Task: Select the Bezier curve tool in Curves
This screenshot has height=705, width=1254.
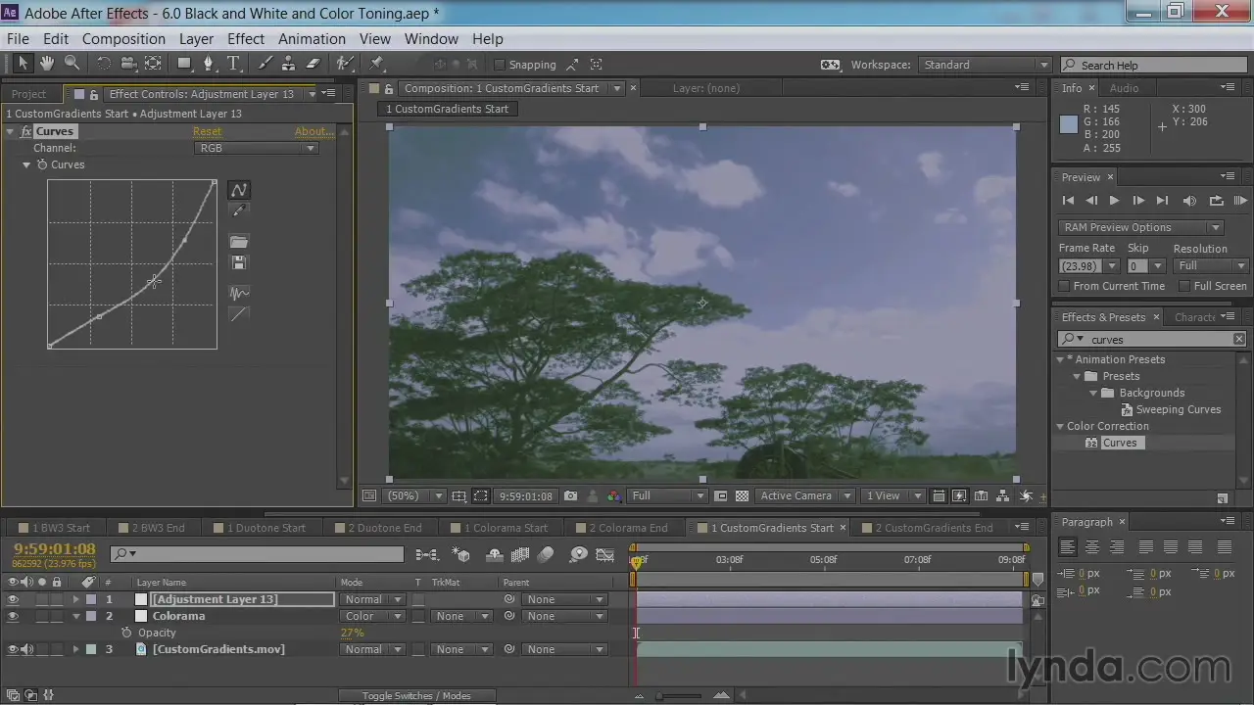Action: pos(239,190)
